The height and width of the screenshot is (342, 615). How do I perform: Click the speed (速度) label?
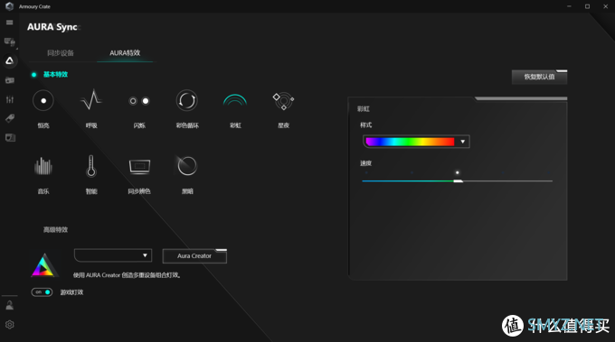coord(365,163)
